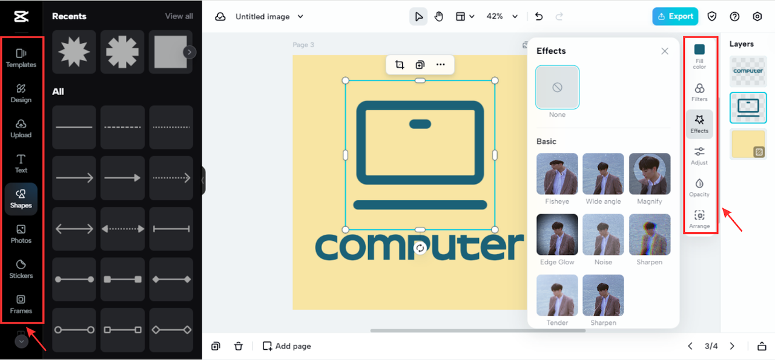Undo the last action

[539, 16]
